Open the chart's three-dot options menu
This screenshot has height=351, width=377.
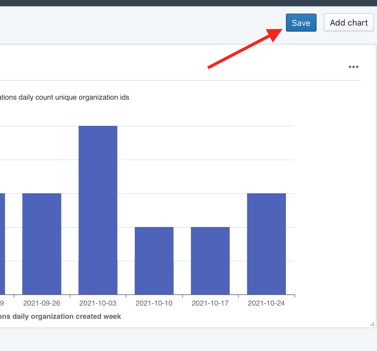(x=353, y=67)
